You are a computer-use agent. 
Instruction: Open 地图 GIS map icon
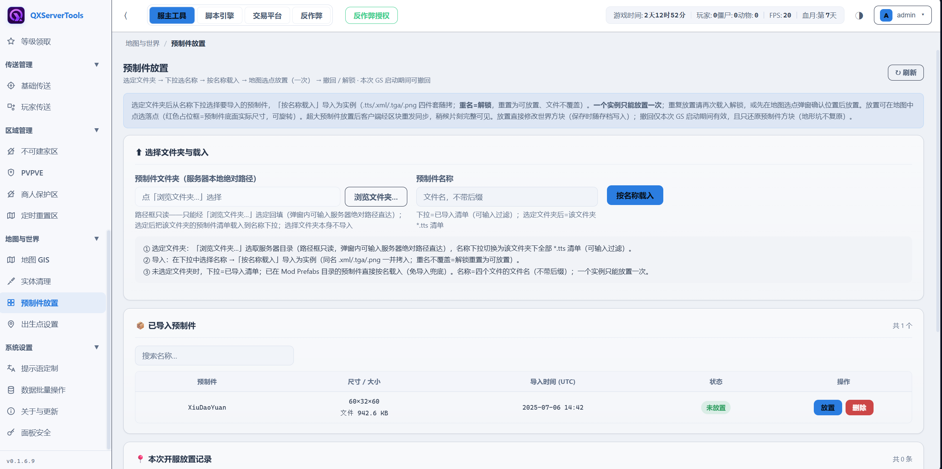click(11, 260)
